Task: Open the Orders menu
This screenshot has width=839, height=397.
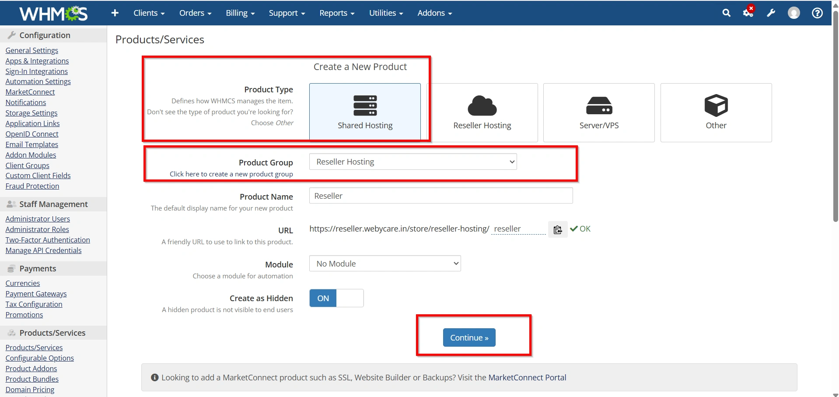Action: point(195,13)
